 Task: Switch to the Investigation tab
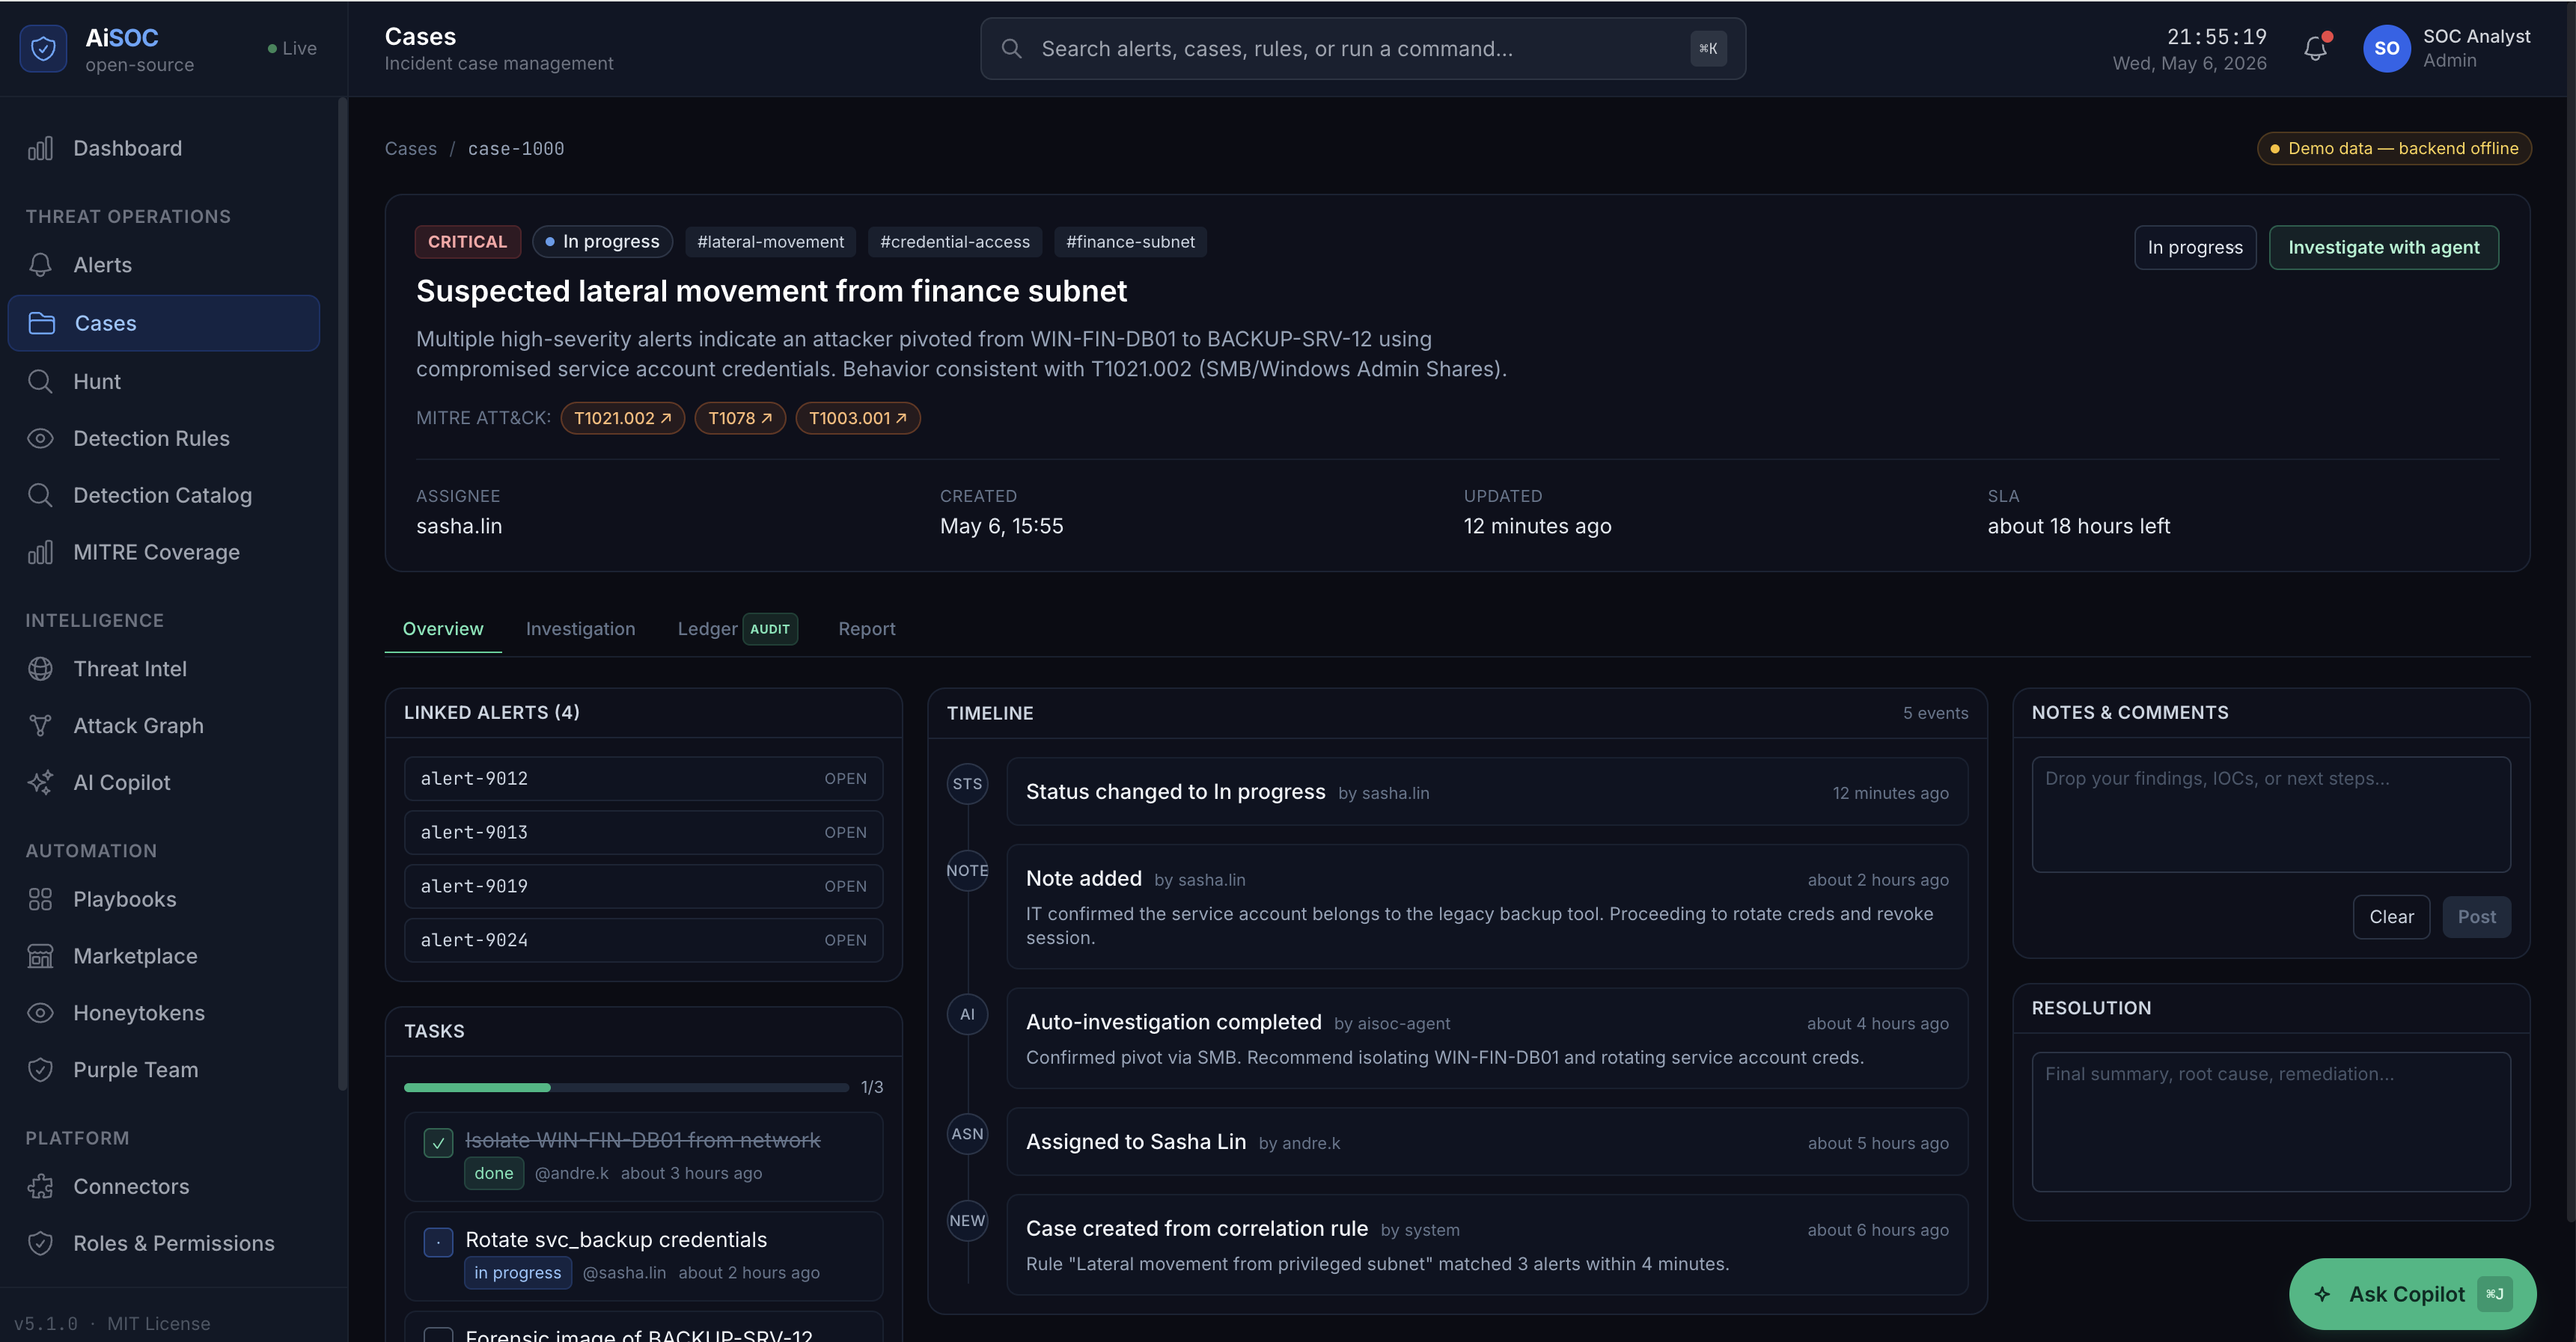(x=580, y=628)
